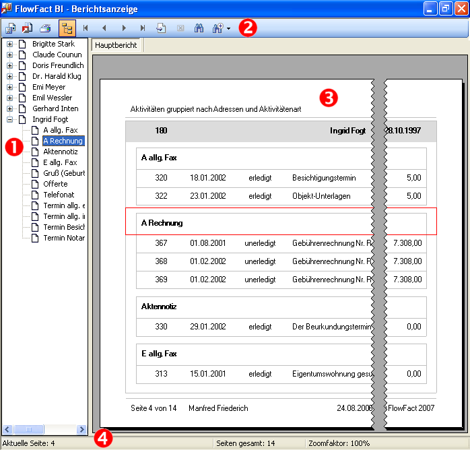This screenshot has width=470, height=450.
Task: Switch to the Hauptbericht tab
Action: [x=116, y=45]
